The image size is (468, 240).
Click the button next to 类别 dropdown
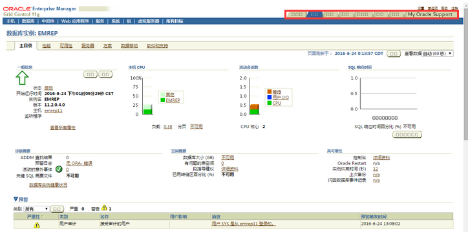57,209
